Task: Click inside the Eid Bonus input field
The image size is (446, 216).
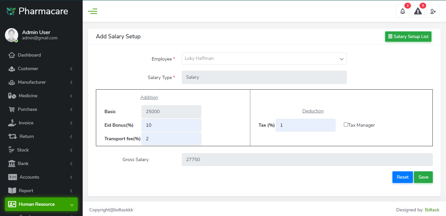Action: [x=171, y=125]
